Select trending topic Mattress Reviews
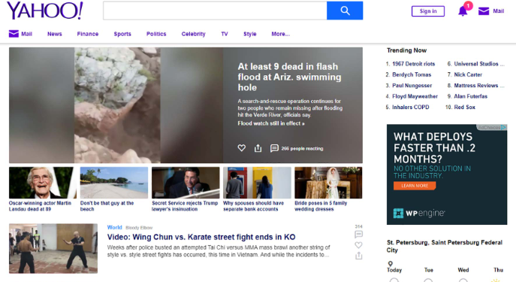This screenshot has height=282, width=516. click(x=479, y=86)
